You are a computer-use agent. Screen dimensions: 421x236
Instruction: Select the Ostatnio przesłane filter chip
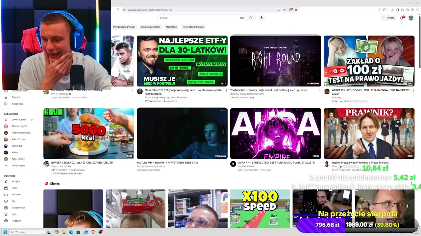click(151, 27)
